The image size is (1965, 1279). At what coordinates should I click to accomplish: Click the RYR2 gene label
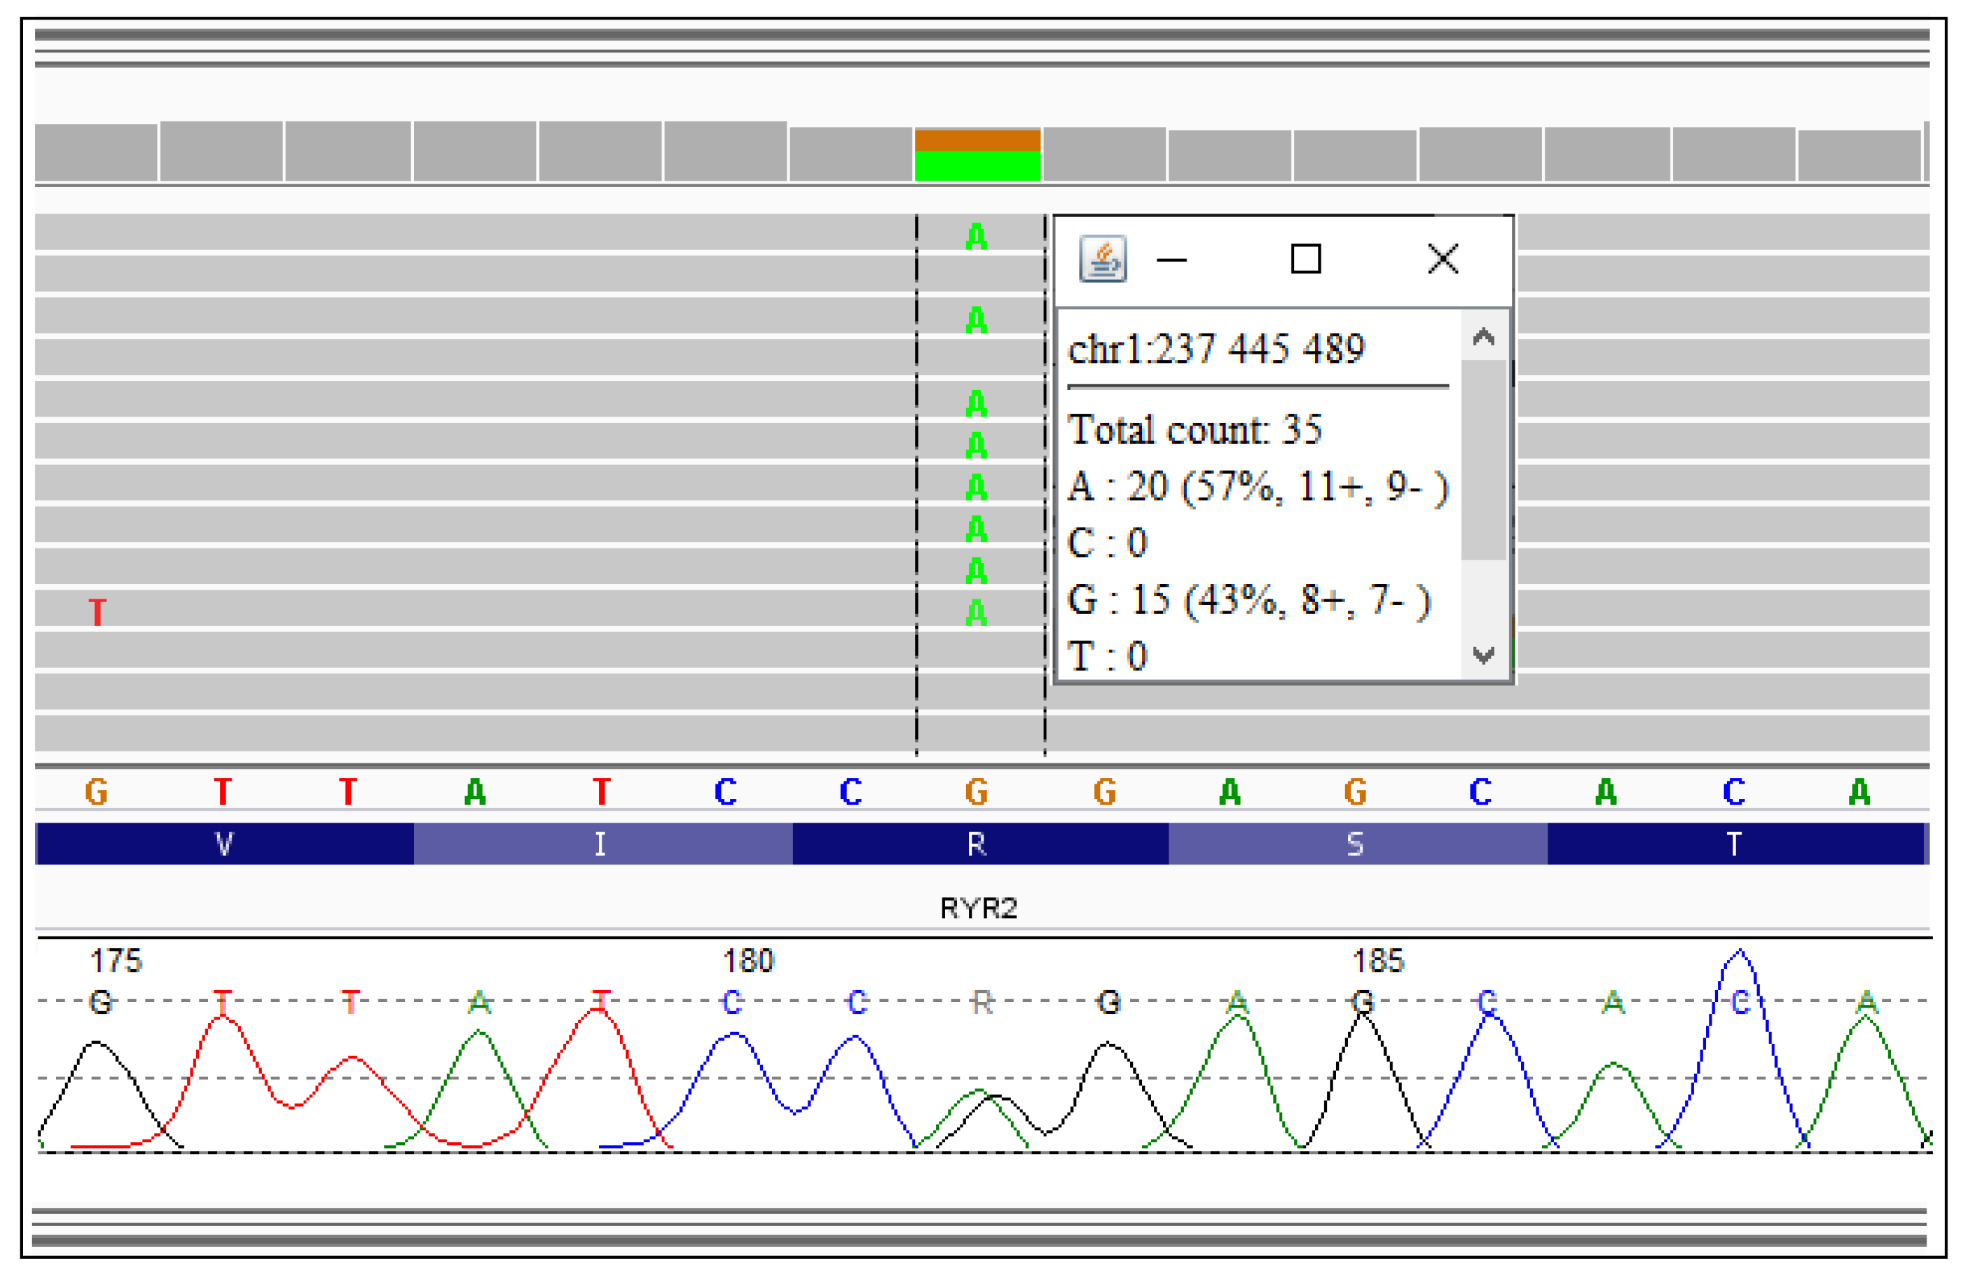click(x=979, y=908)
